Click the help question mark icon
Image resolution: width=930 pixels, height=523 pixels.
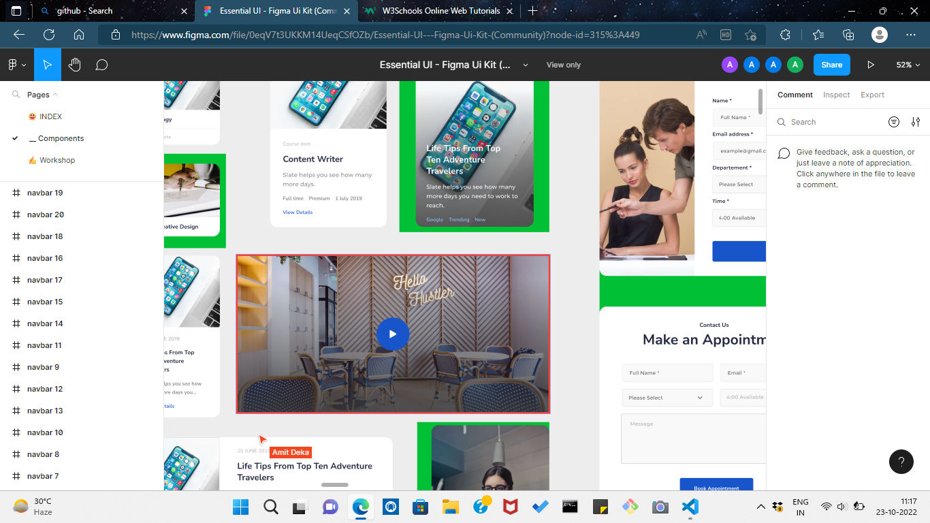click(x=901, y=462)
